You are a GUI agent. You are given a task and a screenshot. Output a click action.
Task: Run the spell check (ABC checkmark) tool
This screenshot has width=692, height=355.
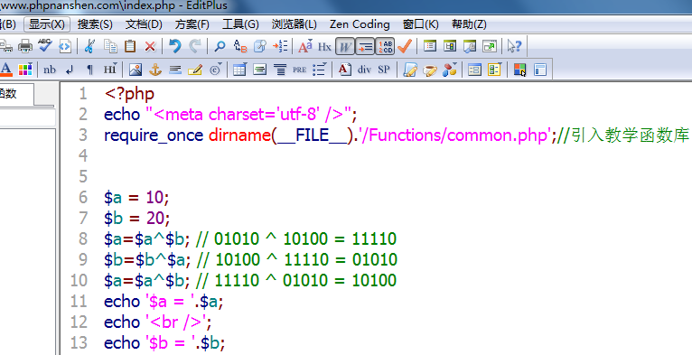tap(44, 45)
